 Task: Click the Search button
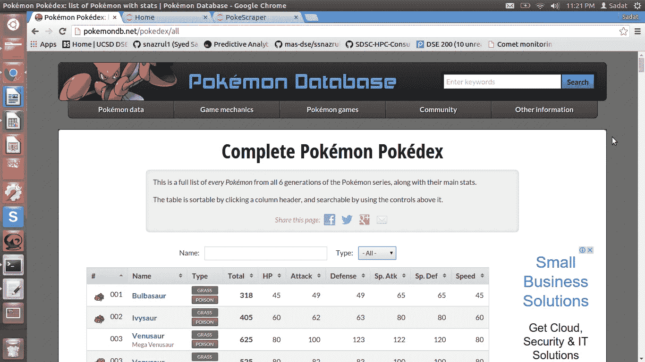(577, 82)
